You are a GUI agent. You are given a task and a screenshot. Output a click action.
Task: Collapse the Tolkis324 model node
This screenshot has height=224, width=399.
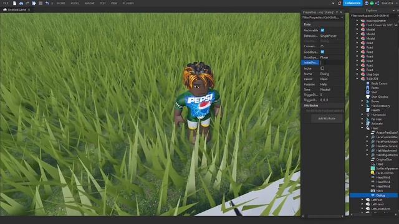tap(357, 79)
